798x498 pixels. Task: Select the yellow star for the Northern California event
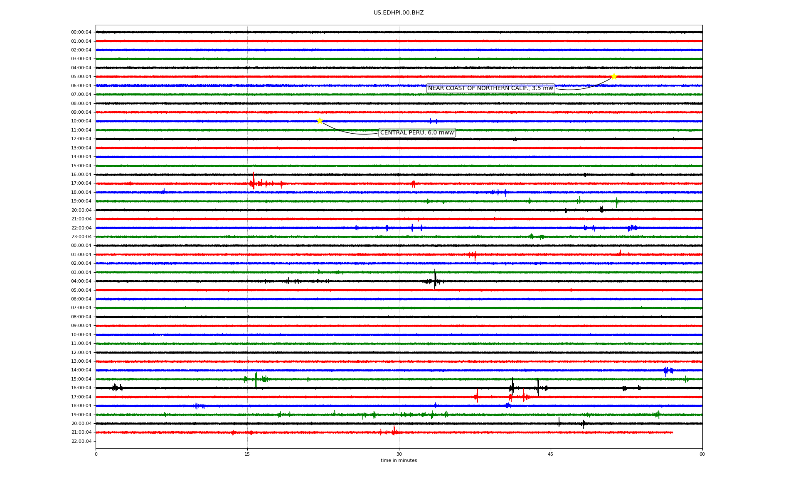[614, 76]
